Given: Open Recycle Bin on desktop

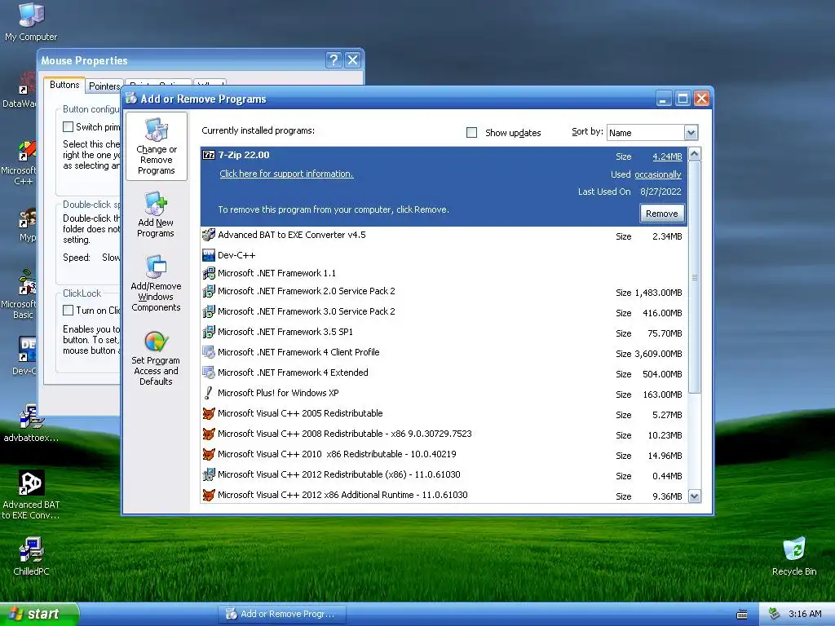Looking at the screenshot, I should coord(794,556).
